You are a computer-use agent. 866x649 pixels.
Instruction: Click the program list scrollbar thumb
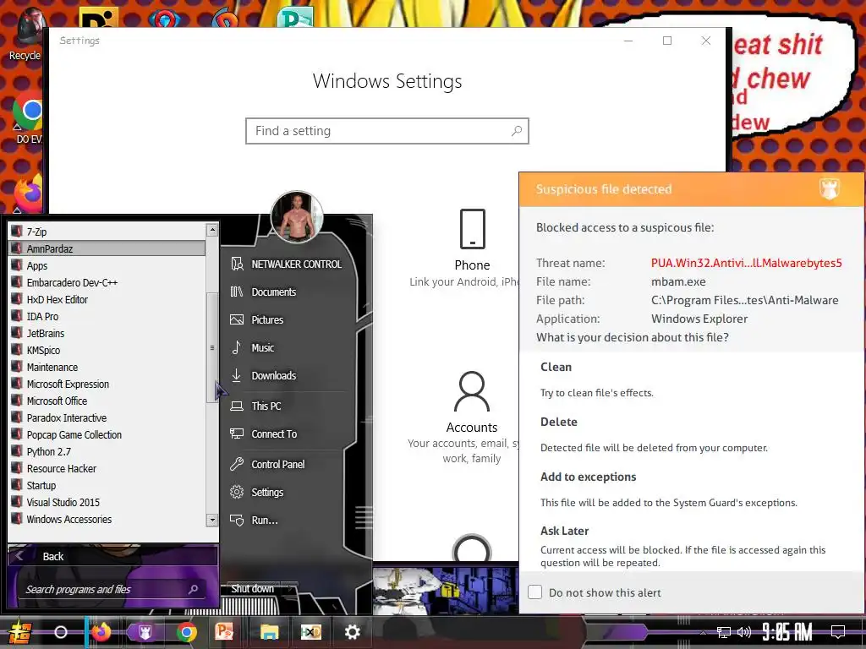point(212,347)
